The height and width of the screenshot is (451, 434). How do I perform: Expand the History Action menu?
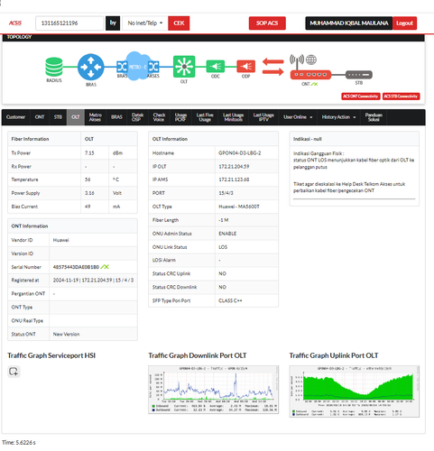338,117
